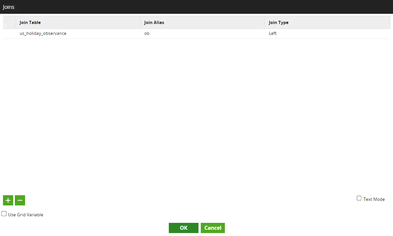
Task: Click the blank corner header cell of grid
Action: [x=9, y=23]
